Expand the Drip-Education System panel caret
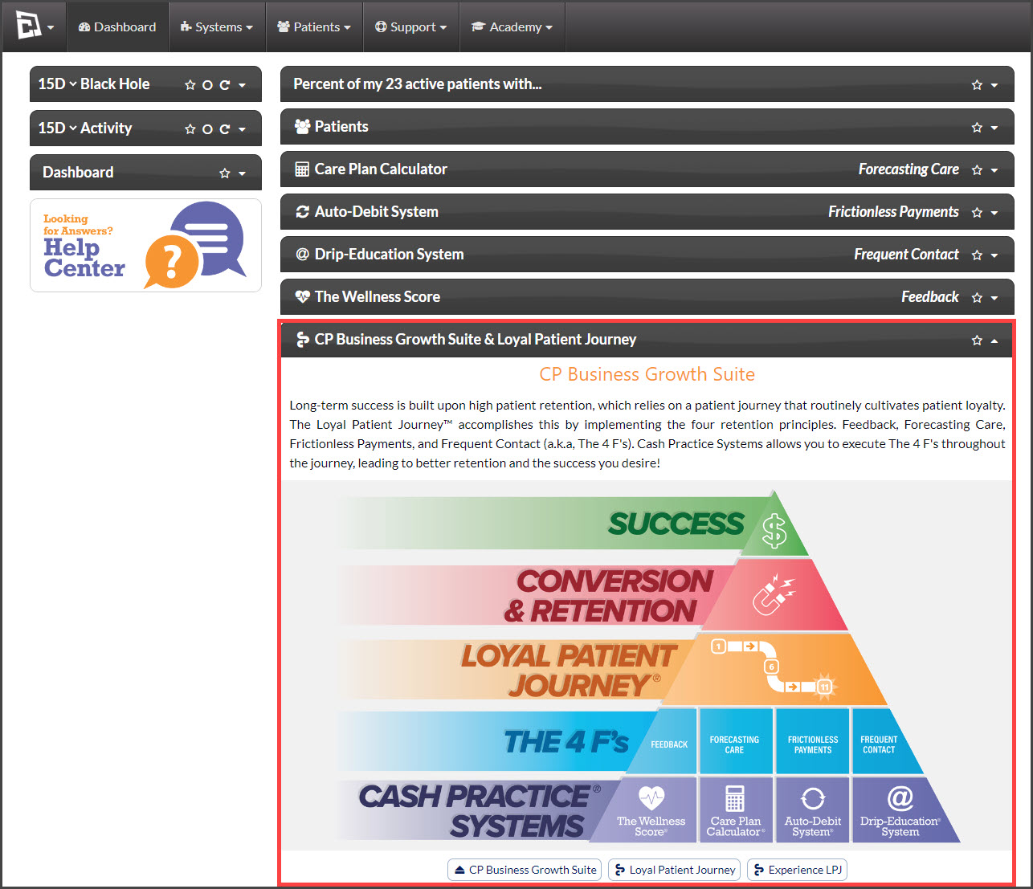This screenshot has height=889, width=1033. 994,255
